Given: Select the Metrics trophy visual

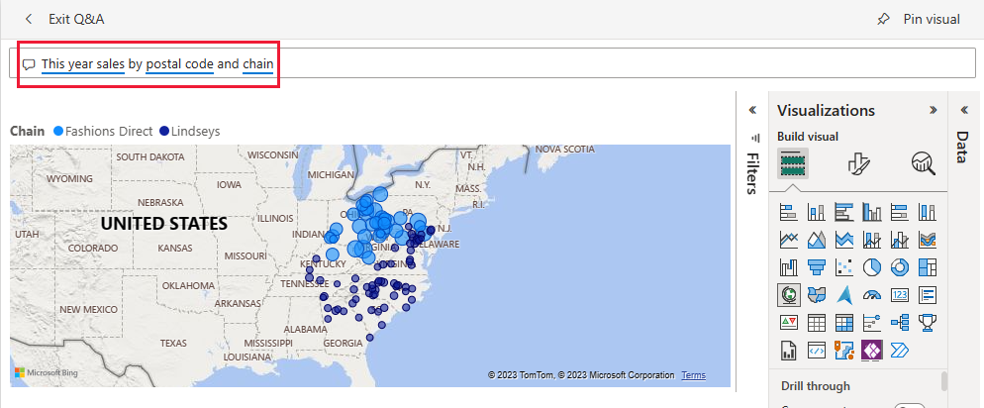Looking at the screenshot, I should (927, 323).
